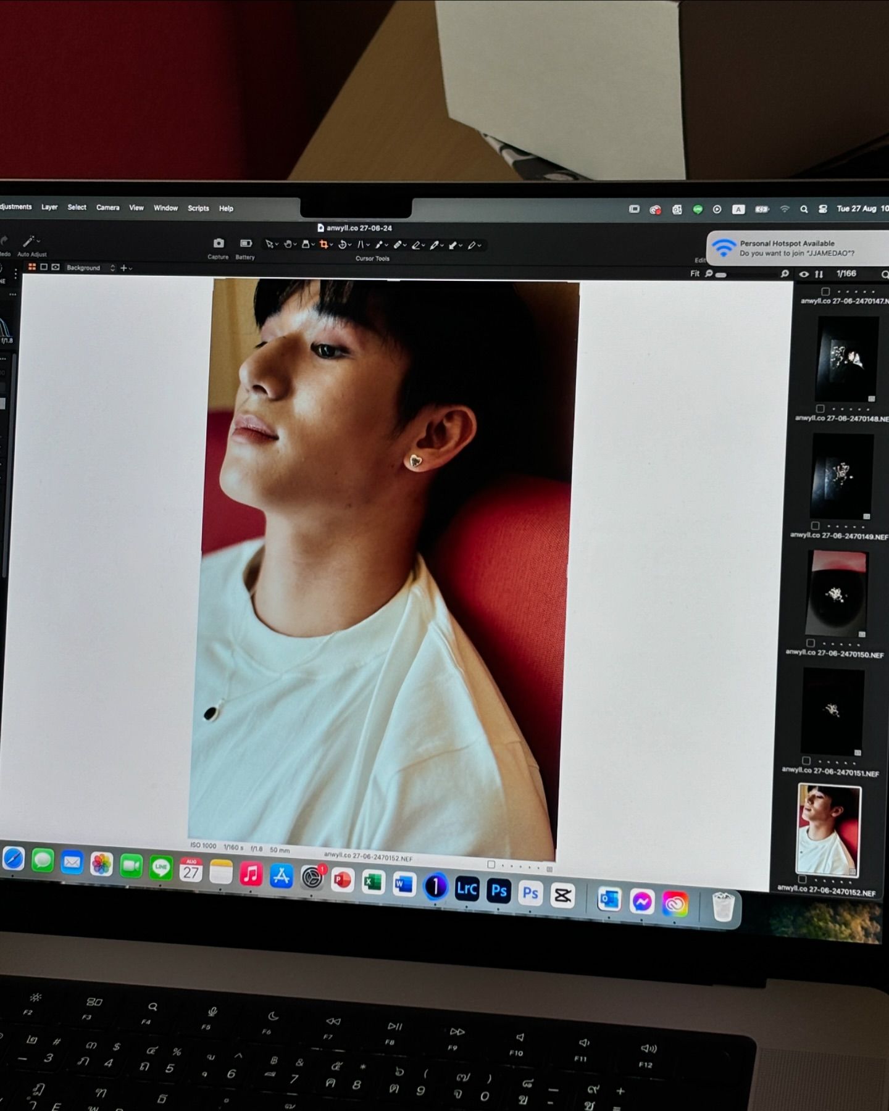Click the zoom in magnifier icon
Viewport: 889px width, 1111px height.
point(785,273)
